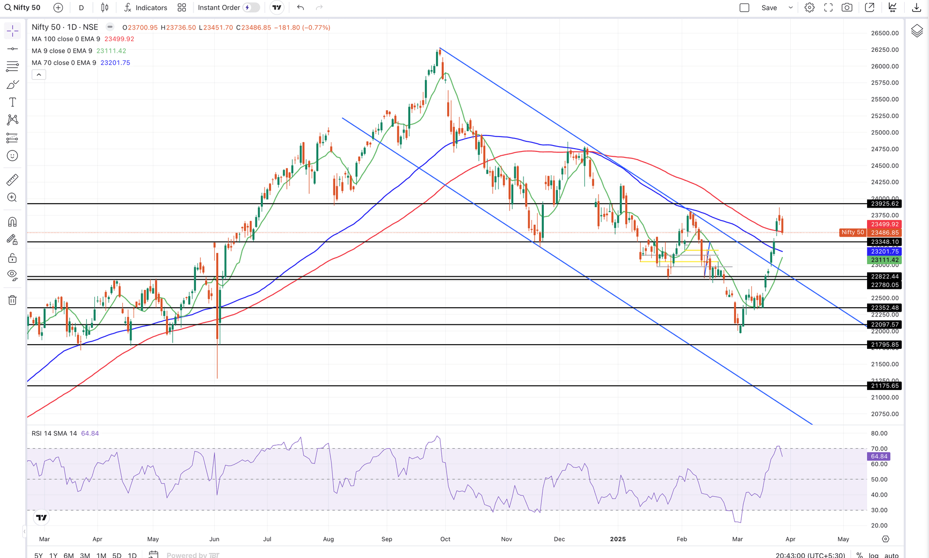929x558 pixels.
Task: Expand the Save dropdown arrow
Action: click(x=791, y=8)
